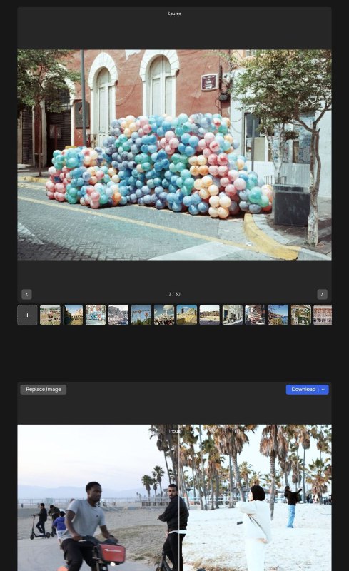Select the ninth source thumbnail in the strip
This screenshot has height=571, width=349.
[233, 315]
